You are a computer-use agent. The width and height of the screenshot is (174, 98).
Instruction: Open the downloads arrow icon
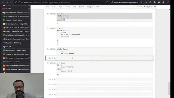pos(142,2)
